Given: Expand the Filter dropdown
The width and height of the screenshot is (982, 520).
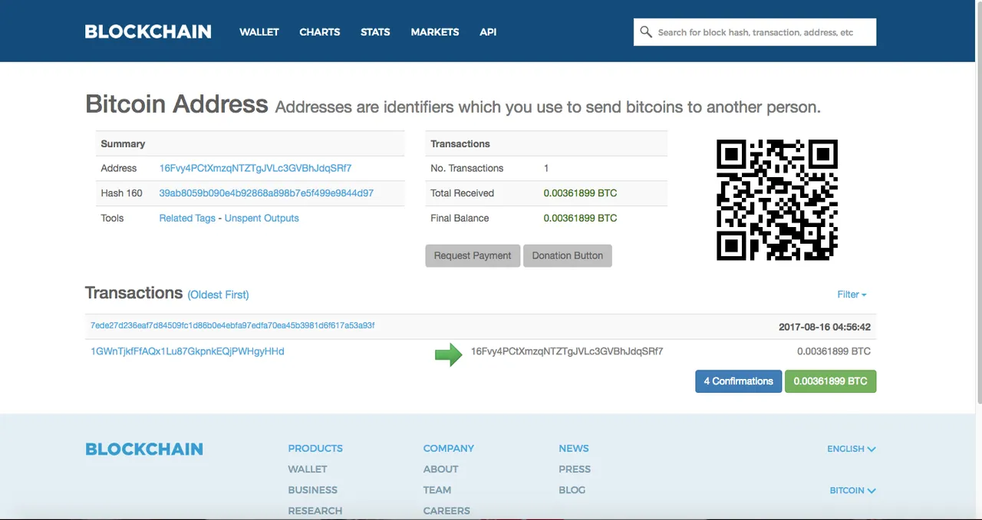Looking at the screenshot, I should pyautogui.click(x=852, y=295).
